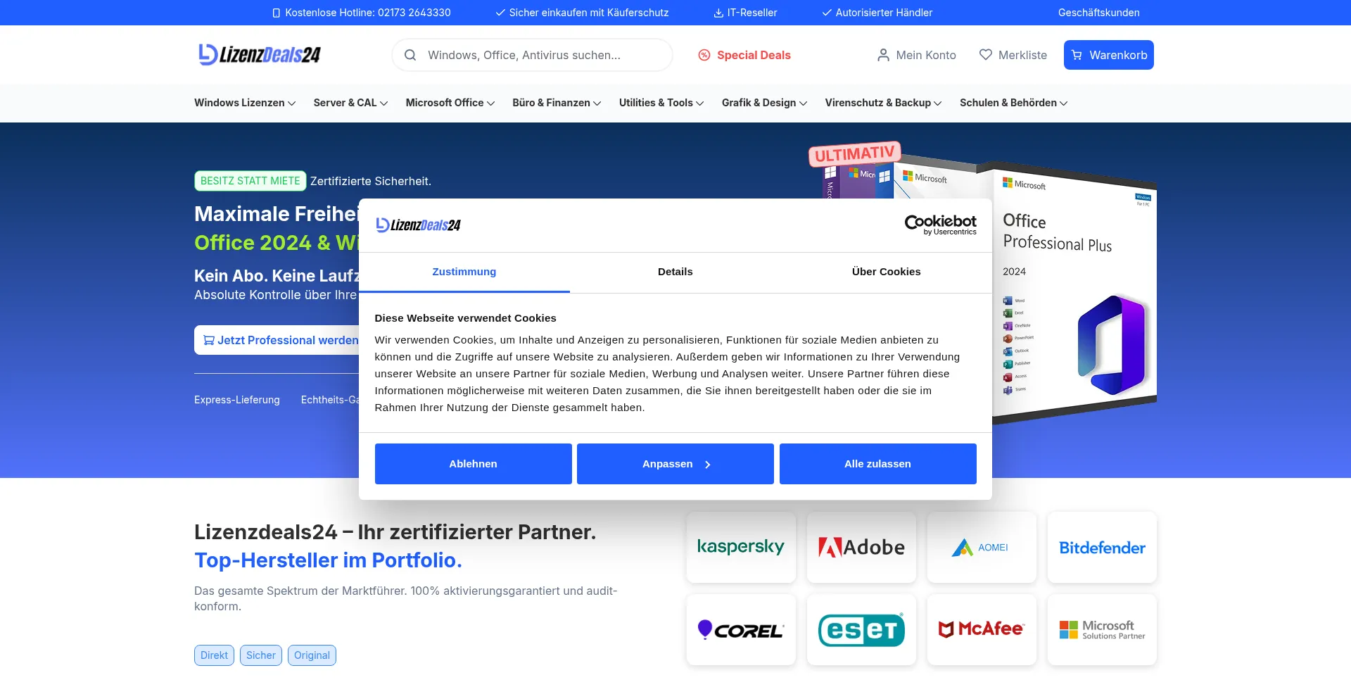1351x699 pixels.
Task: Expand the Virenschutz & Backup menu
Action: point(883,103)
